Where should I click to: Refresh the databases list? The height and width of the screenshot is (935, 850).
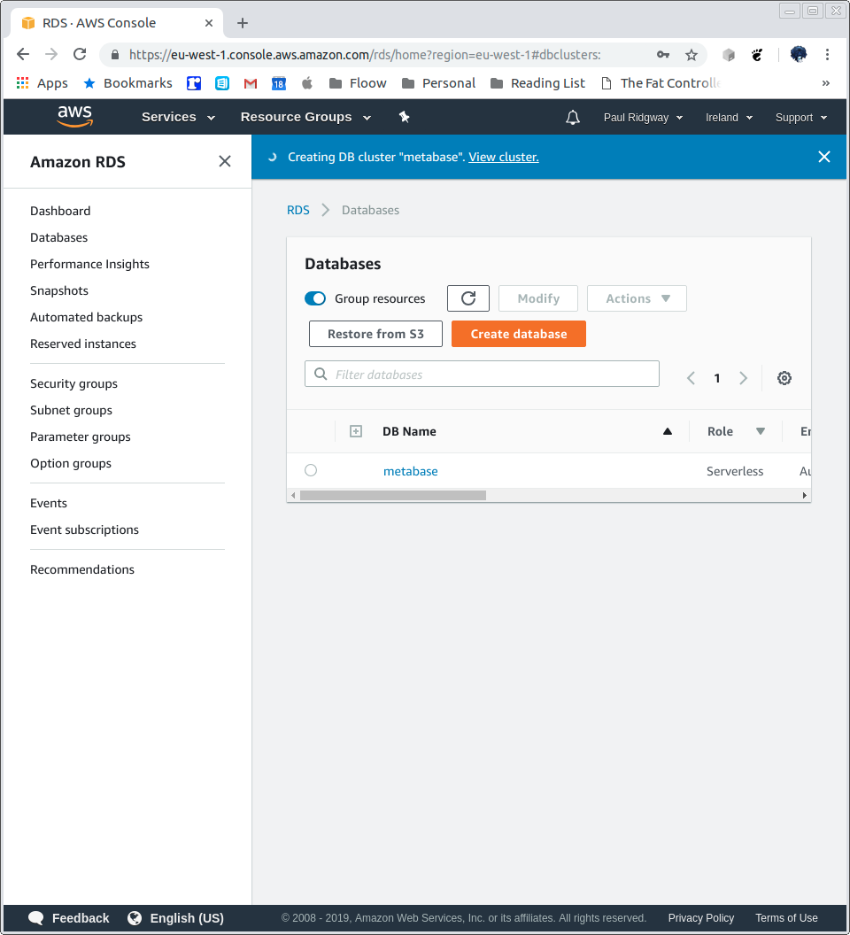(x=467, y=298)
